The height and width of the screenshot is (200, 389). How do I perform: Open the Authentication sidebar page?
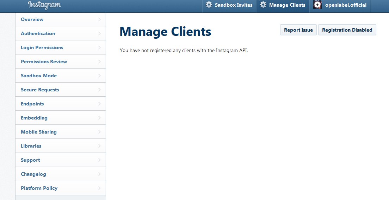pyautogui.click(x=61, y=33)
